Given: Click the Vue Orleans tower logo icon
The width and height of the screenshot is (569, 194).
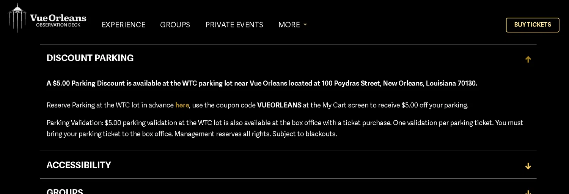Looking at the screenshot, I should [x=17, y=17].
